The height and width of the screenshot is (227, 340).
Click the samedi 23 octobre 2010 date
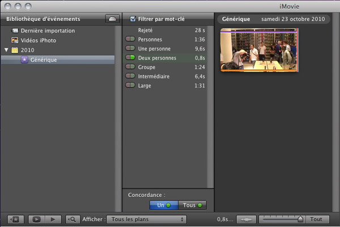point(293,19)
